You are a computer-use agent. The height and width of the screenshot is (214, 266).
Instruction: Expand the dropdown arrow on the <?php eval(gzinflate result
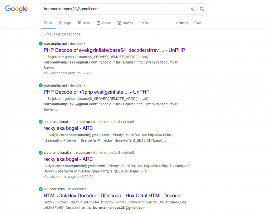click(x=84, y=85)
